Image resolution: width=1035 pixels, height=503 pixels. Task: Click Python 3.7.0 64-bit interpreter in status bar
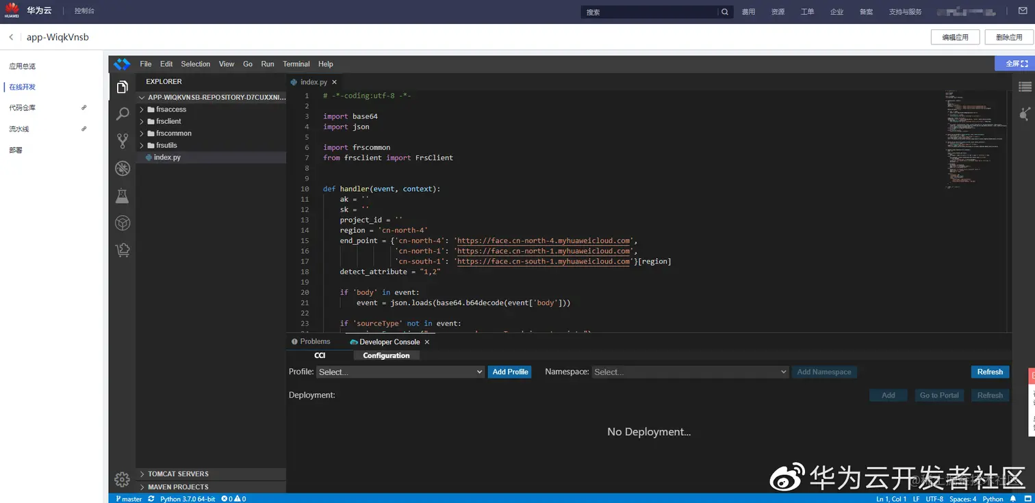(x=188, y=499)
